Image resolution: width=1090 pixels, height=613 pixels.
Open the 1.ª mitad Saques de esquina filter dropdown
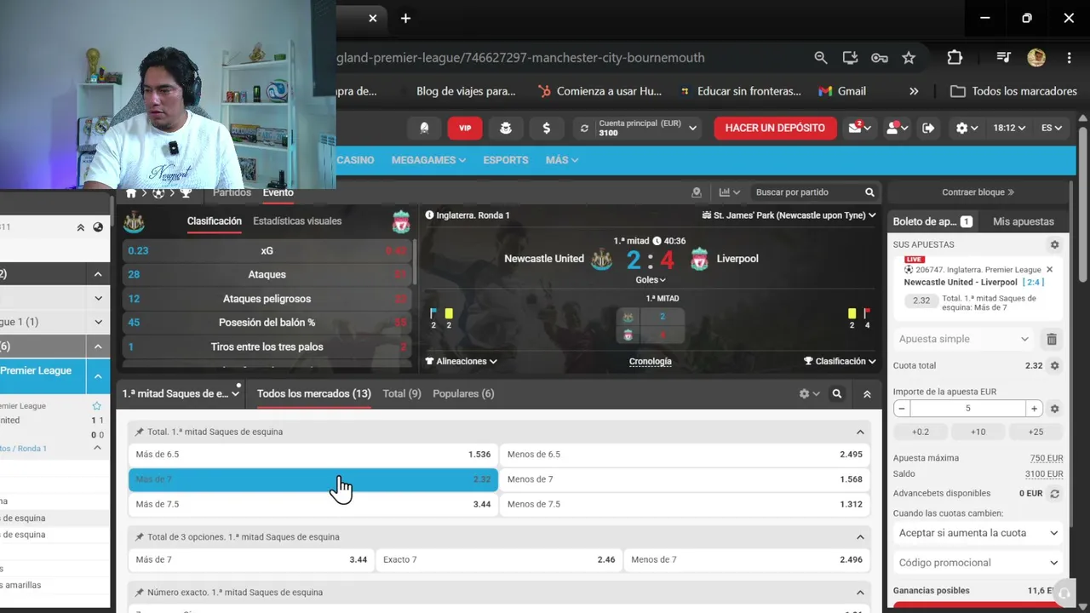coord(181,393)
